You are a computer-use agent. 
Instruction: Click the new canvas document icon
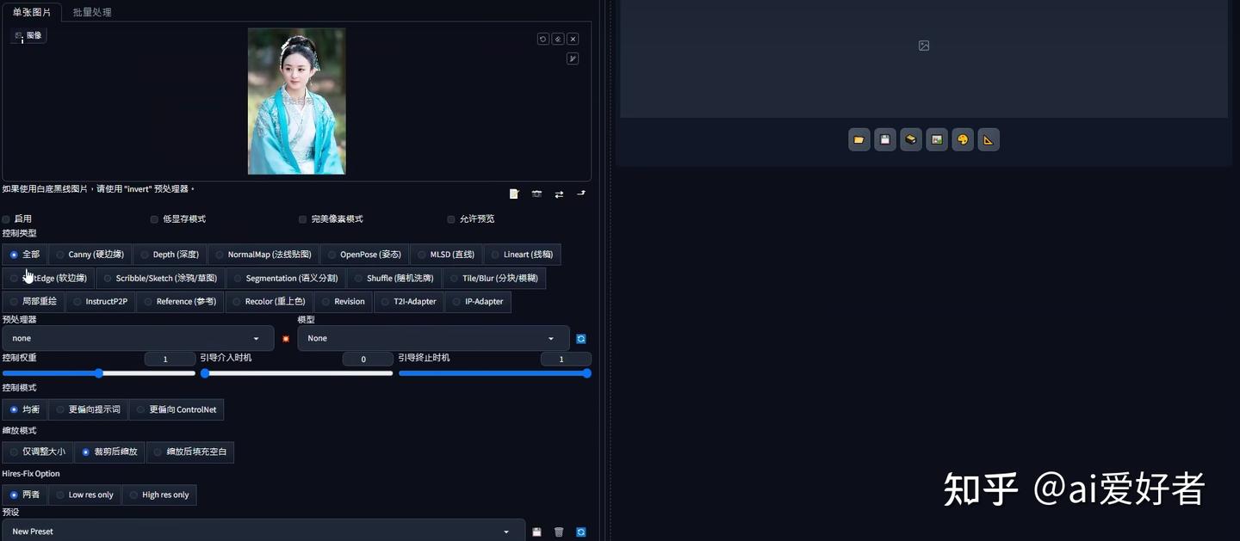tap(514, 194)
